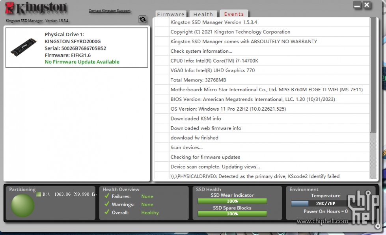386x235 pixels.
Task: Click the Failures "None" value
Action: pyautogui.click(x=147, y=196)
